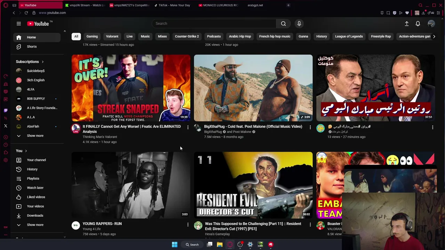Open options for YOUNG RAPPERS- RUN video
Screen dimensions: 445x250
[188, 225]
